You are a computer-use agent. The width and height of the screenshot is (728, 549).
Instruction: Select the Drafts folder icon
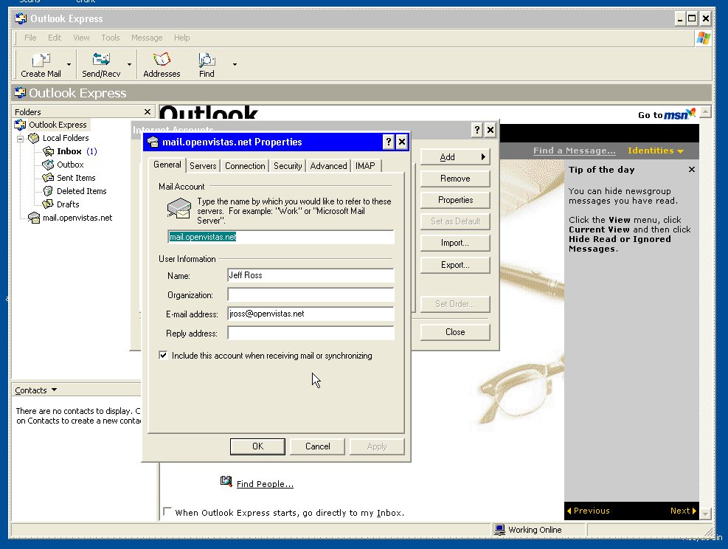click(x=48, y=204)
